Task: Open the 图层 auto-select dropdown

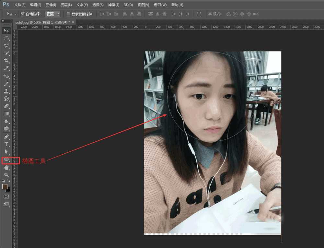Action: (x=53, y=14)
